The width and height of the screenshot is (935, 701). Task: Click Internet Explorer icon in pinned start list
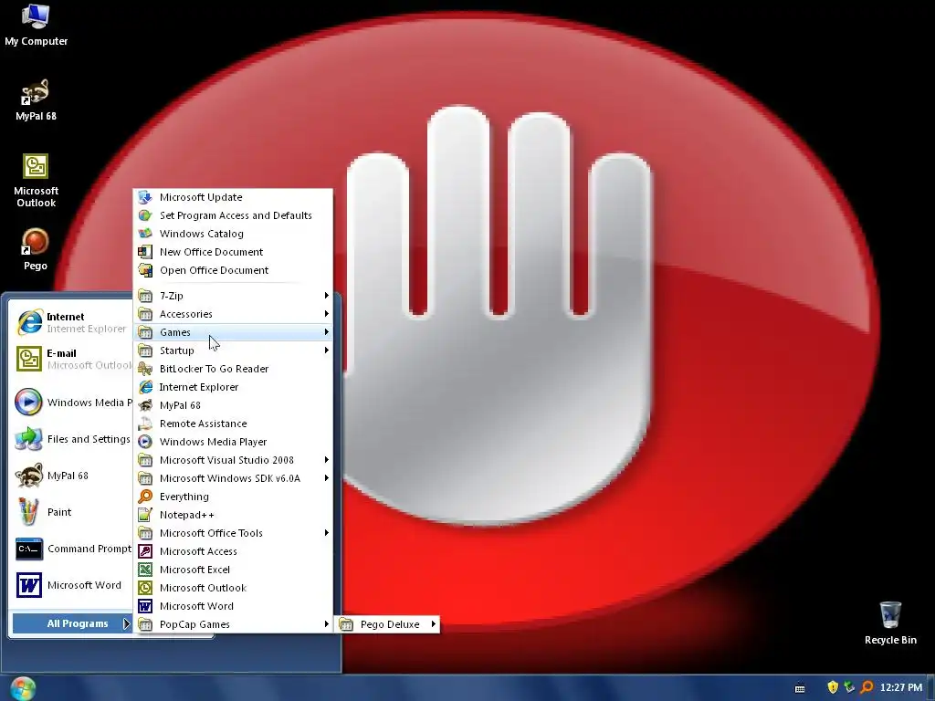29,322
